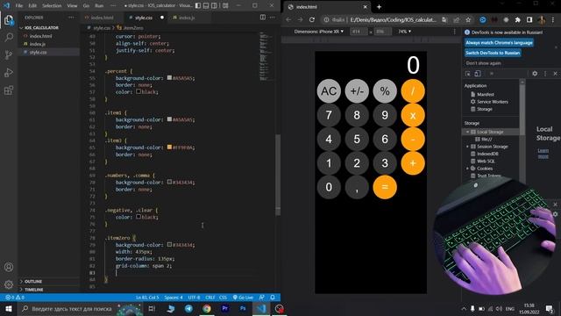Screen dimensions: 561x316
Task: Click the #343434 swatch under .item2zero
Action: pyautogui.click(x=169, y=245)
